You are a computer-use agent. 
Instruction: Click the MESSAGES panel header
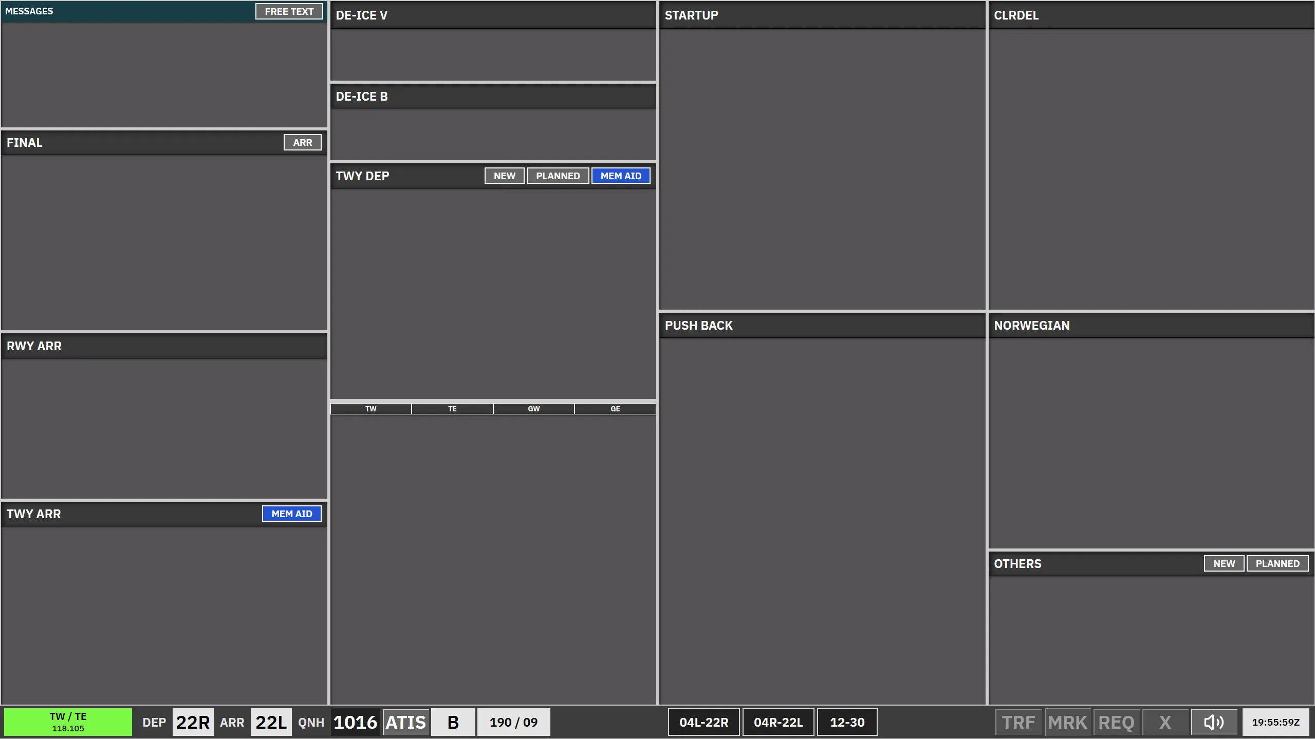coord(164,11)
